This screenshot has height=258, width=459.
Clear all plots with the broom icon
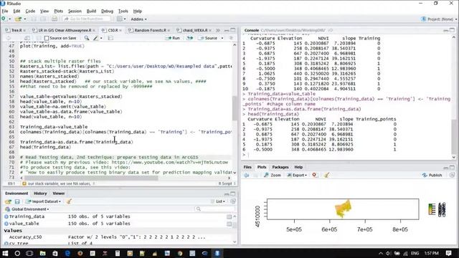327,175
